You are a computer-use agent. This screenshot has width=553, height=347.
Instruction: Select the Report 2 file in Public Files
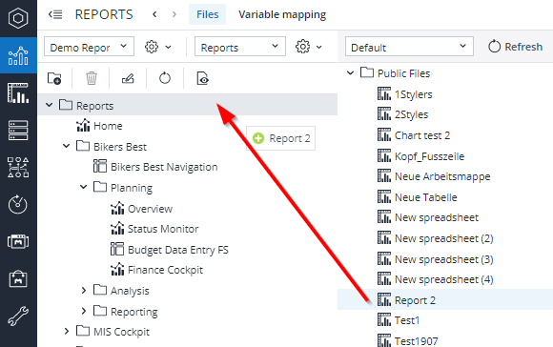coord(415,300)
